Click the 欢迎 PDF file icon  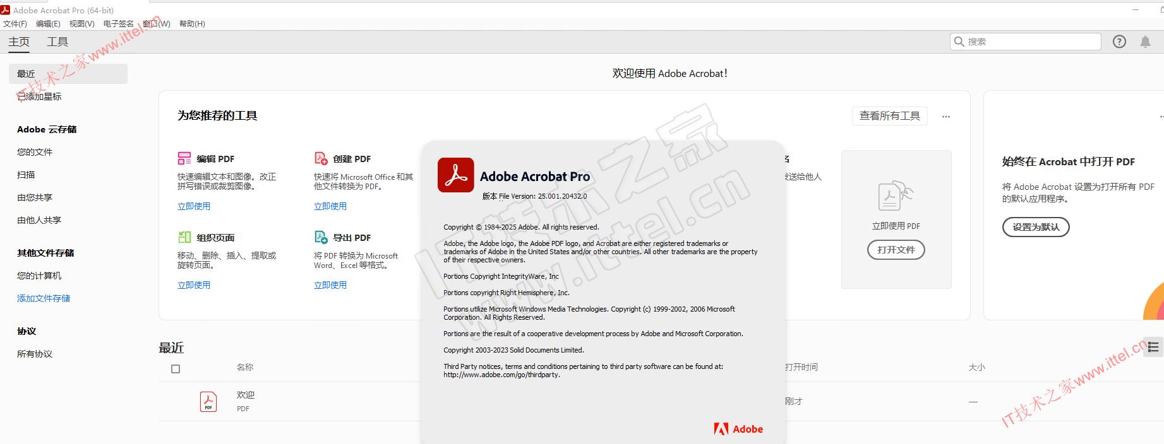208,402
